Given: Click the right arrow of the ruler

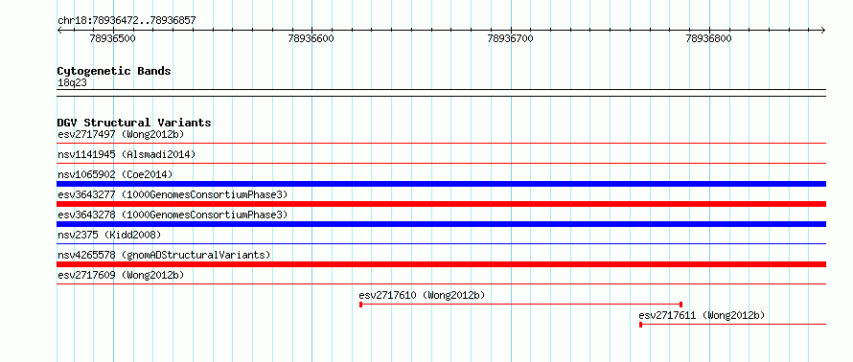Looking at the screenshot, I should click(x=823, y=30).
